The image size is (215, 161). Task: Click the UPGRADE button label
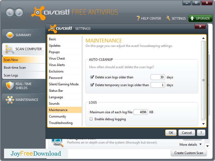pyautogui.click(x=203, y=19)
